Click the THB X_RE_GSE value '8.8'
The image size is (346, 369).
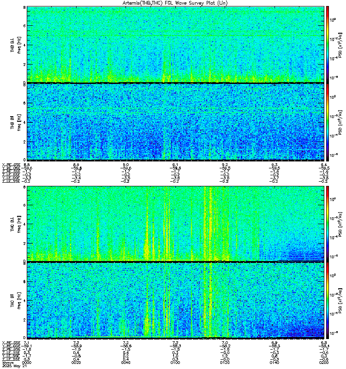[27, 165]
